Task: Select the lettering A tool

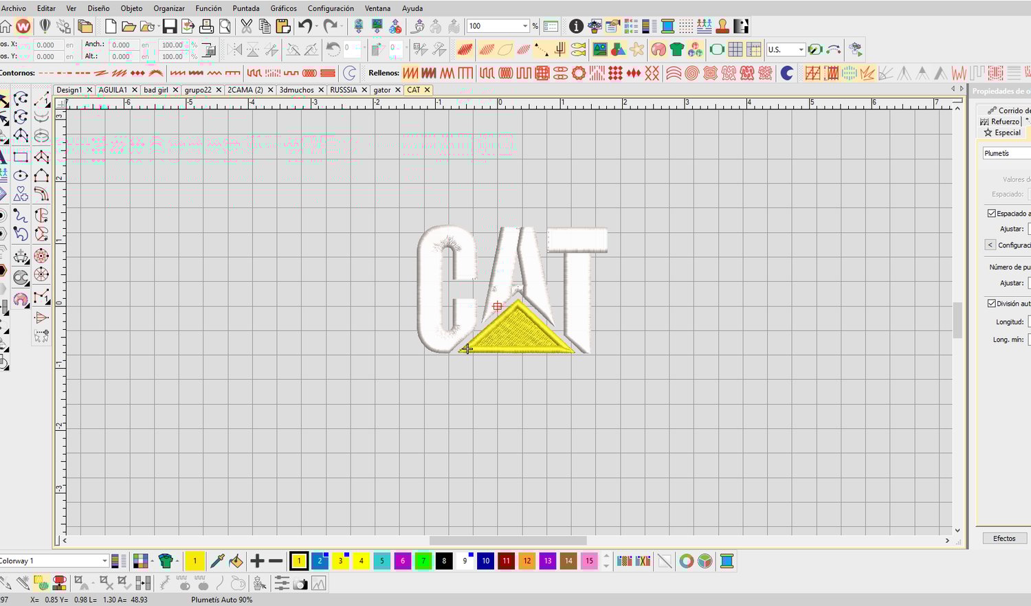Action: (x=3, y=157)
